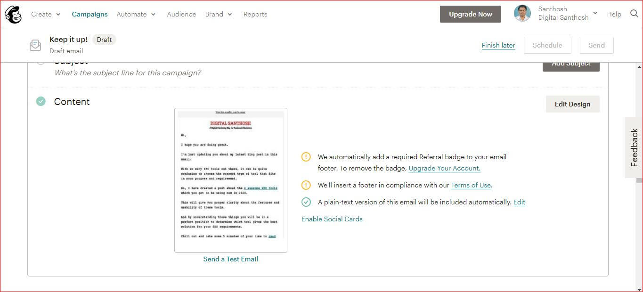This screenshot has width=643, height=292.
Task: Click the draft email envelope icon
Action: (x=35, y=45)
